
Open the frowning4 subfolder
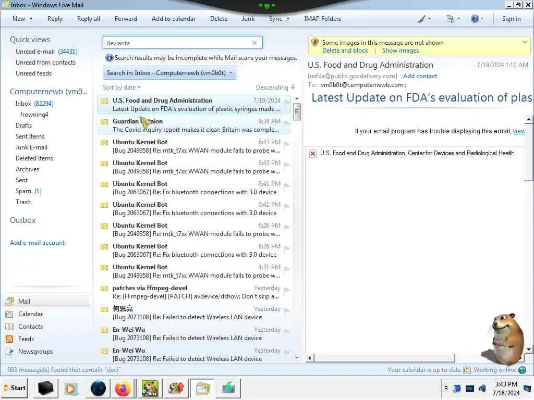tap(34, 115)
